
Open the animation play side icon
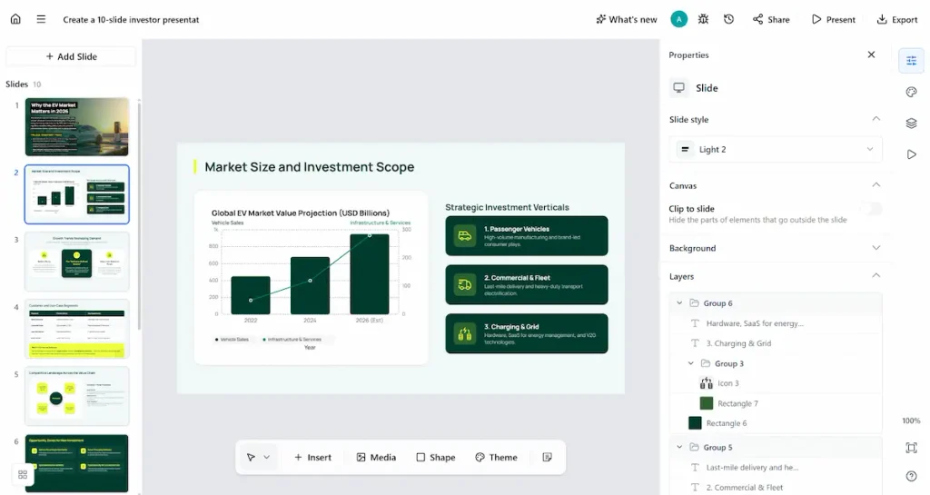point(912,154)
